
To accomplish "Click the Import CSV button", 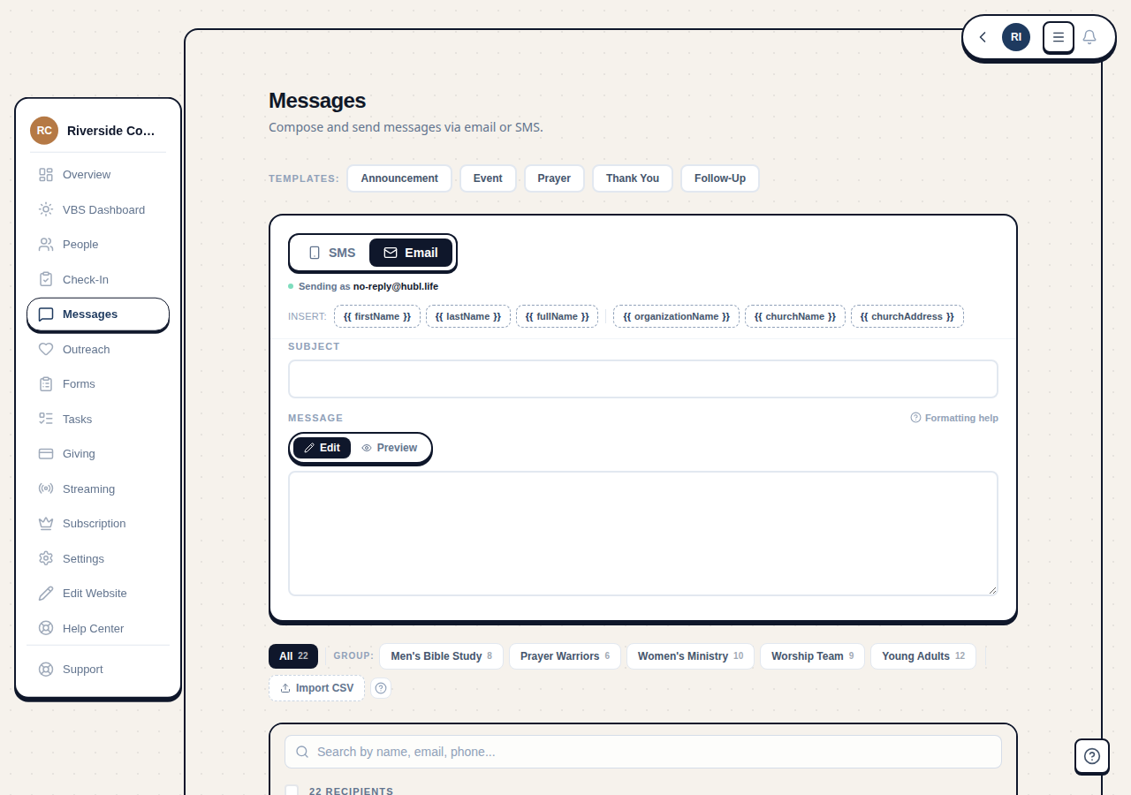I will [x=316, y=688].
